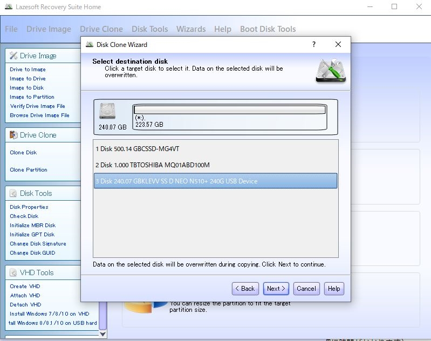Open the Disk Tools menu
The height and width of the screenshot is (341, 431).
[x=150, y=29]
